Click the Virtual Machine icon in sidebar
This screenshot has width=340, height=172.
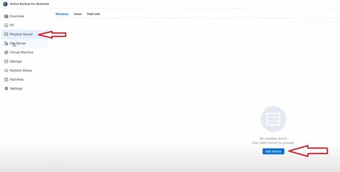(6, 52)
